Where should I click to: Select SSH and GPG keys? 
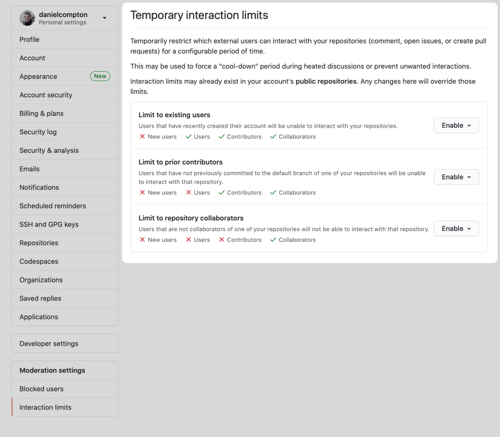click(x=49, y=225)
